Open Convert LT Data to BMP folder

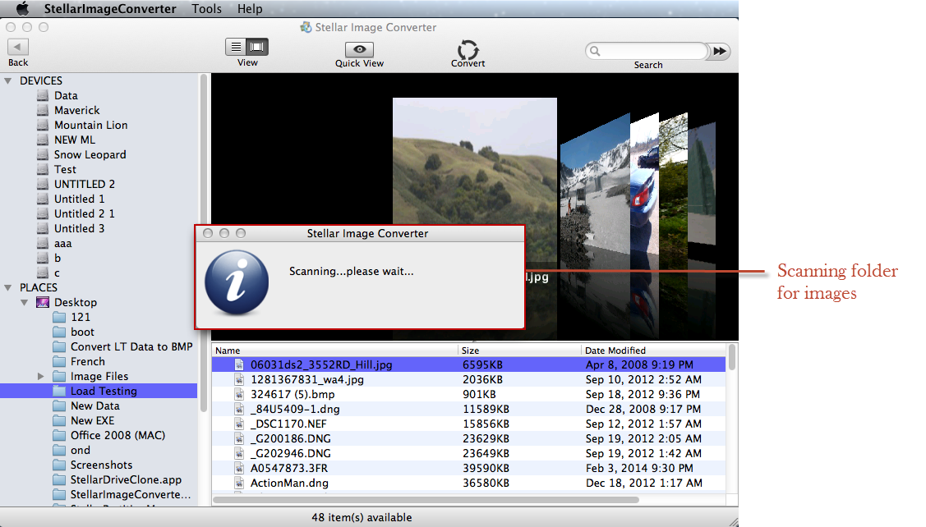pos(131,347)
